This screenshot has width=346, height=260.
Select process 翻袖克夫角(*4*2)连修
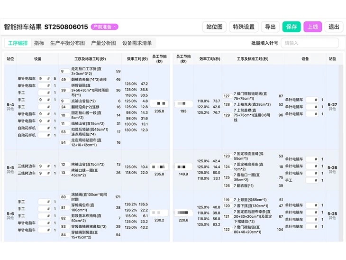pos(89,80)
